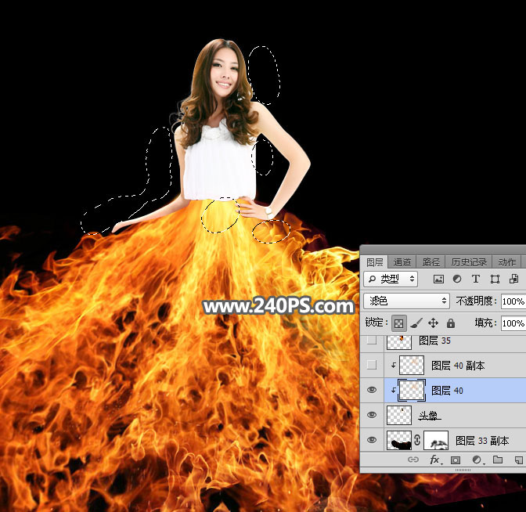The height and width of the screenshot is (512, 526).
Task: Toggle lock all padlock icon
Action: [451, 323]
